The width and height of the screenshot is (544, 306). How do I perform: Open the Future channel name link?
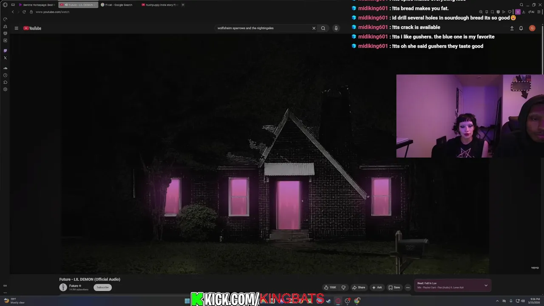pyautogui.click(x=74, y=286)
